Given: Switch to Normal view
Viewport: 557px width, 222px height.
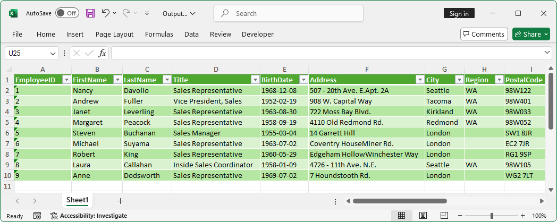Looking at the screenshot, I should [x=402, y=216].
